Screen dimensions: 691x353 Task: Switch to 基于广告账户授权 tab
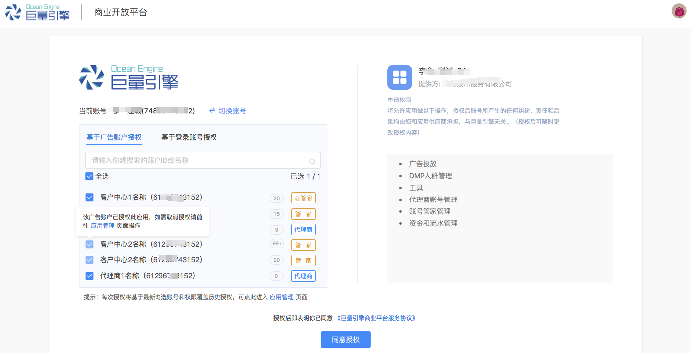tap(114, 137)
